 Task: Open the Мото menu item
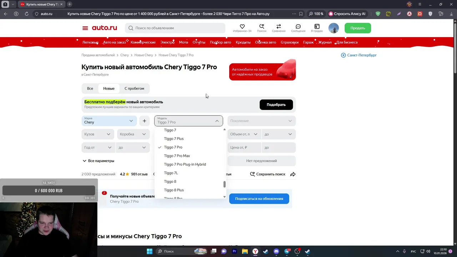point(184,42)
